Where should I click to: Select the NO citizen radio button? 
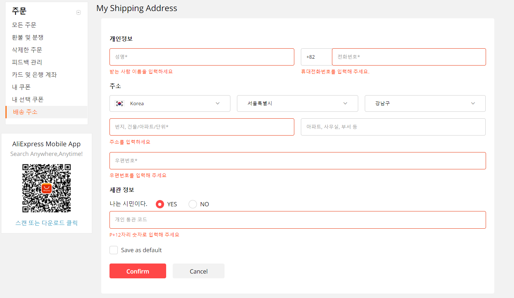[x=192, y=204]
